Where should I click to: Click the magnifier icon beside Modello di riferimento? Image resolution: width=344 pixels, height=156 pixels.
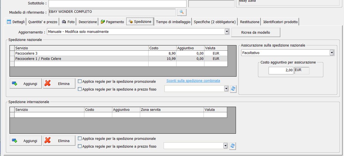[x=181, y=12]
